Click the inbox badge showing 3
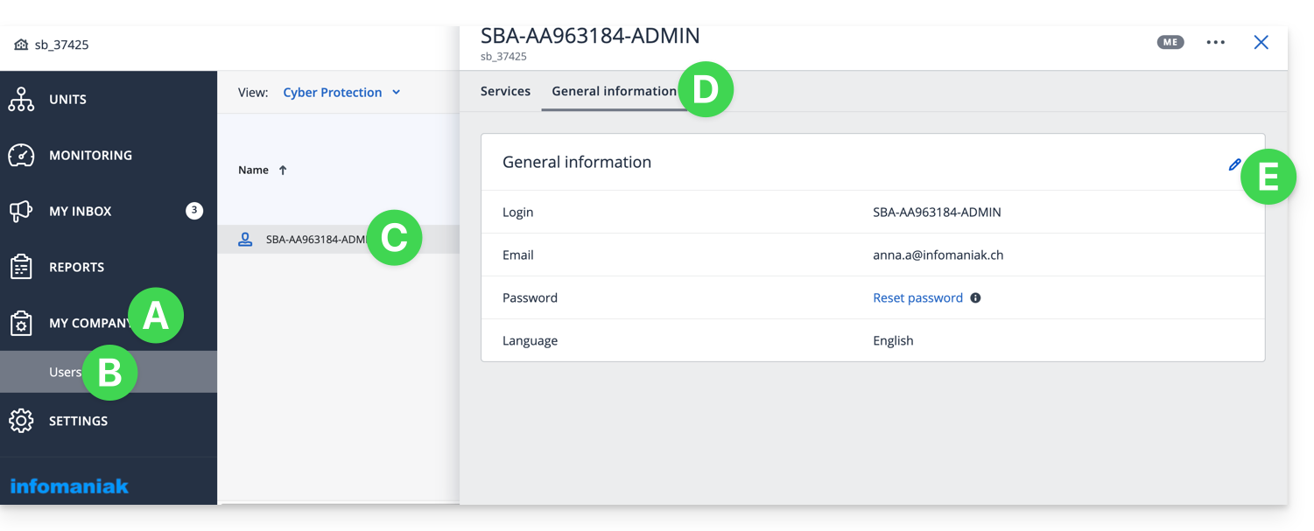This screenshot has width=1314, height=531. pyautogui.click(x=194, y=211)
